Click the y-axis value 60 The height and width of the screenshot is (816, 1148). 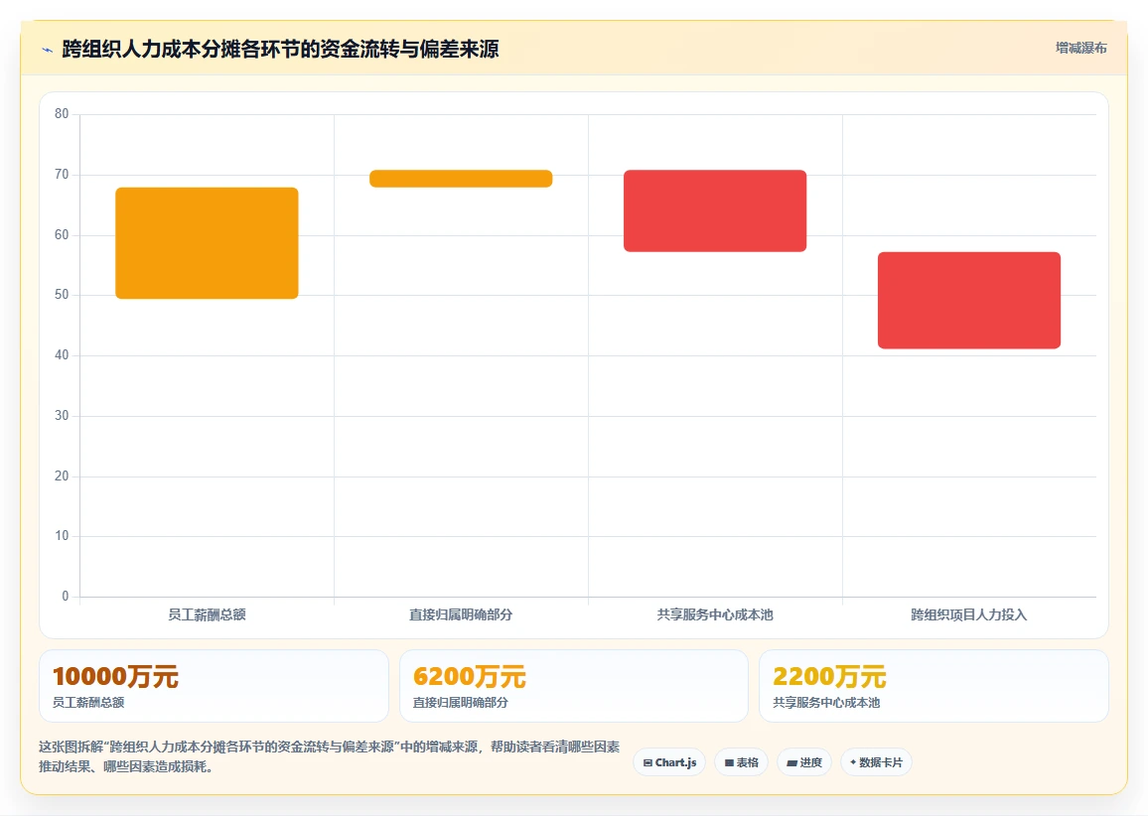click(x=62, y=235)
